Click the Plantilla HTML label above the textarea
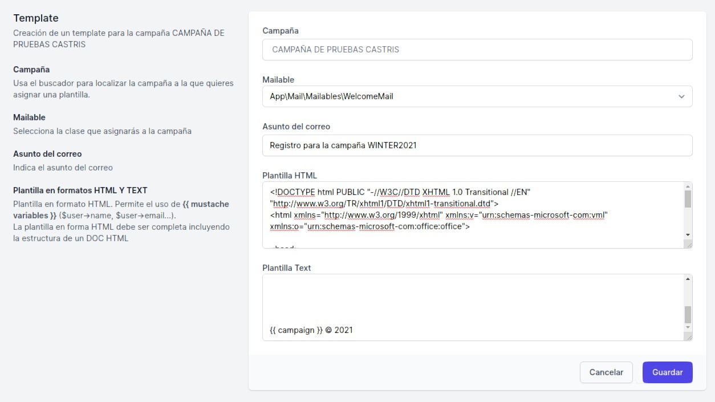This screenshot has height=402, width=715. click(289, 175)
